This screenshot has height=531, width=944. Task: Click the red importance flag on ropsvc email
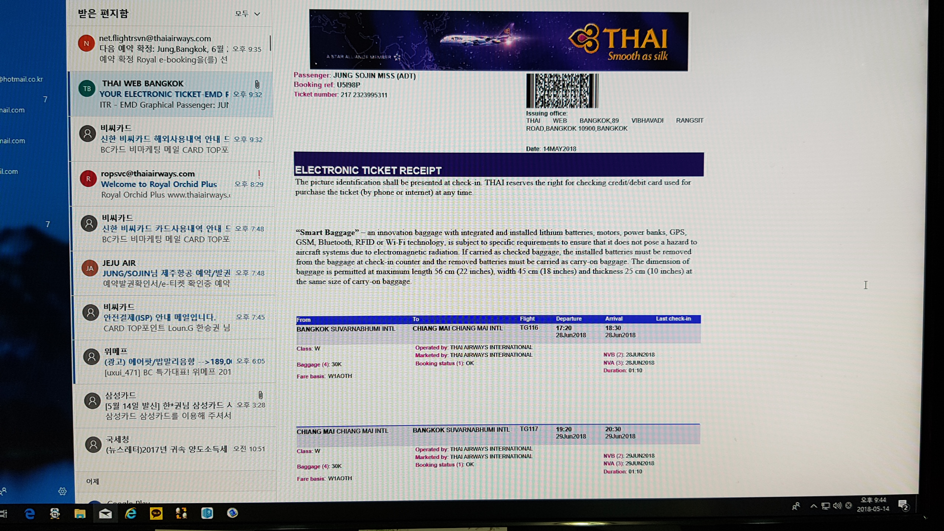point(259,174)
